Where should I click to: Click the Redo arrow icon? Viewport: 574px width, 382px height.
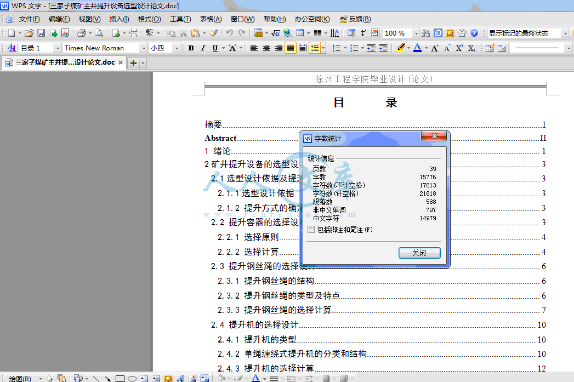pos(242,33)
